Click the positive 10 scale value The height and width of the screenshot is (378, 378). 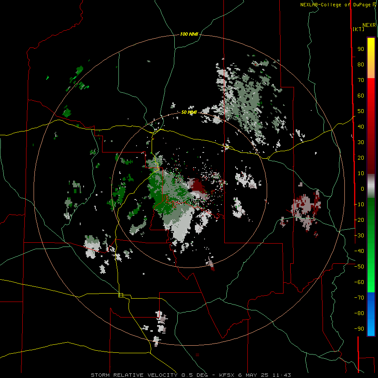point(361,173)
